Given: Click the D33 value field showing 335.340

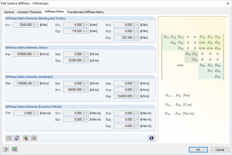Looking at the screenshot, I should pos(123,38).
